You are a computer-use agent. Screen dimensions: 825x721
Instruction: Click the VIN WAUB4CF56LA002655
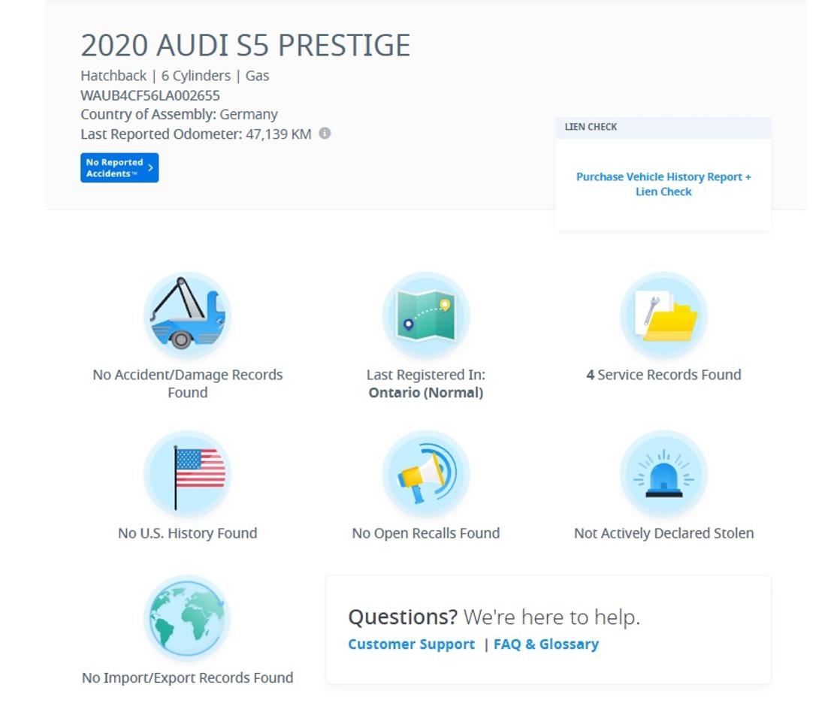coord(150,95)
